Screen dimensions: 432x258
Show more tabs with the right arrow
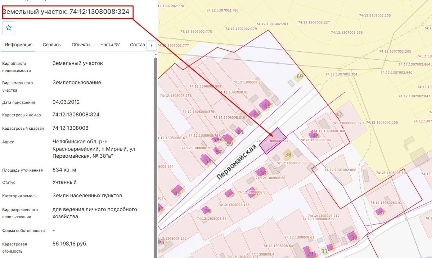(152, 46)
